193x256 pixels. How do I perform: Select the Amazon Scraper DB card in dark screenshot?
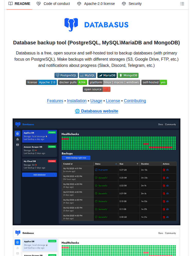coord(40,150)
